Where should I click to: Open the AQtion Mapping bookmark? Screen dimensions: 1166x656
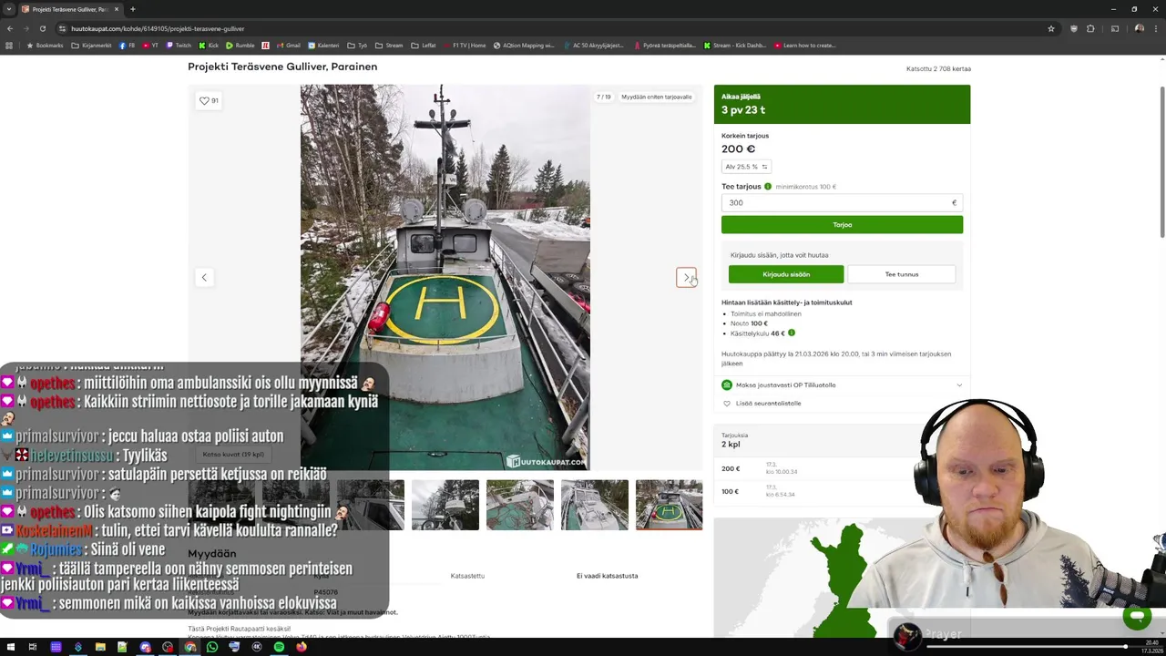[x=524, y=46]
